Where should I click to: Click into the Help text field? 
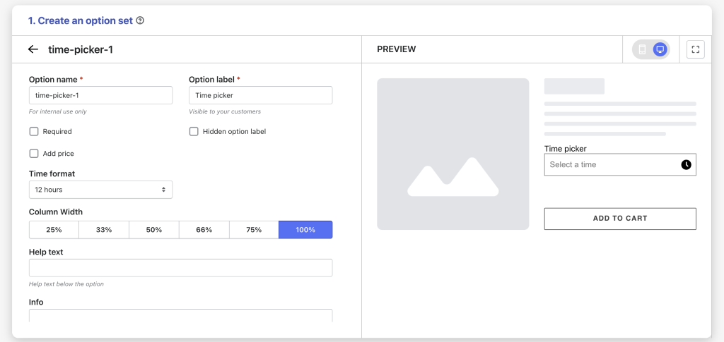pyautogui.click(x=180, y=268)
